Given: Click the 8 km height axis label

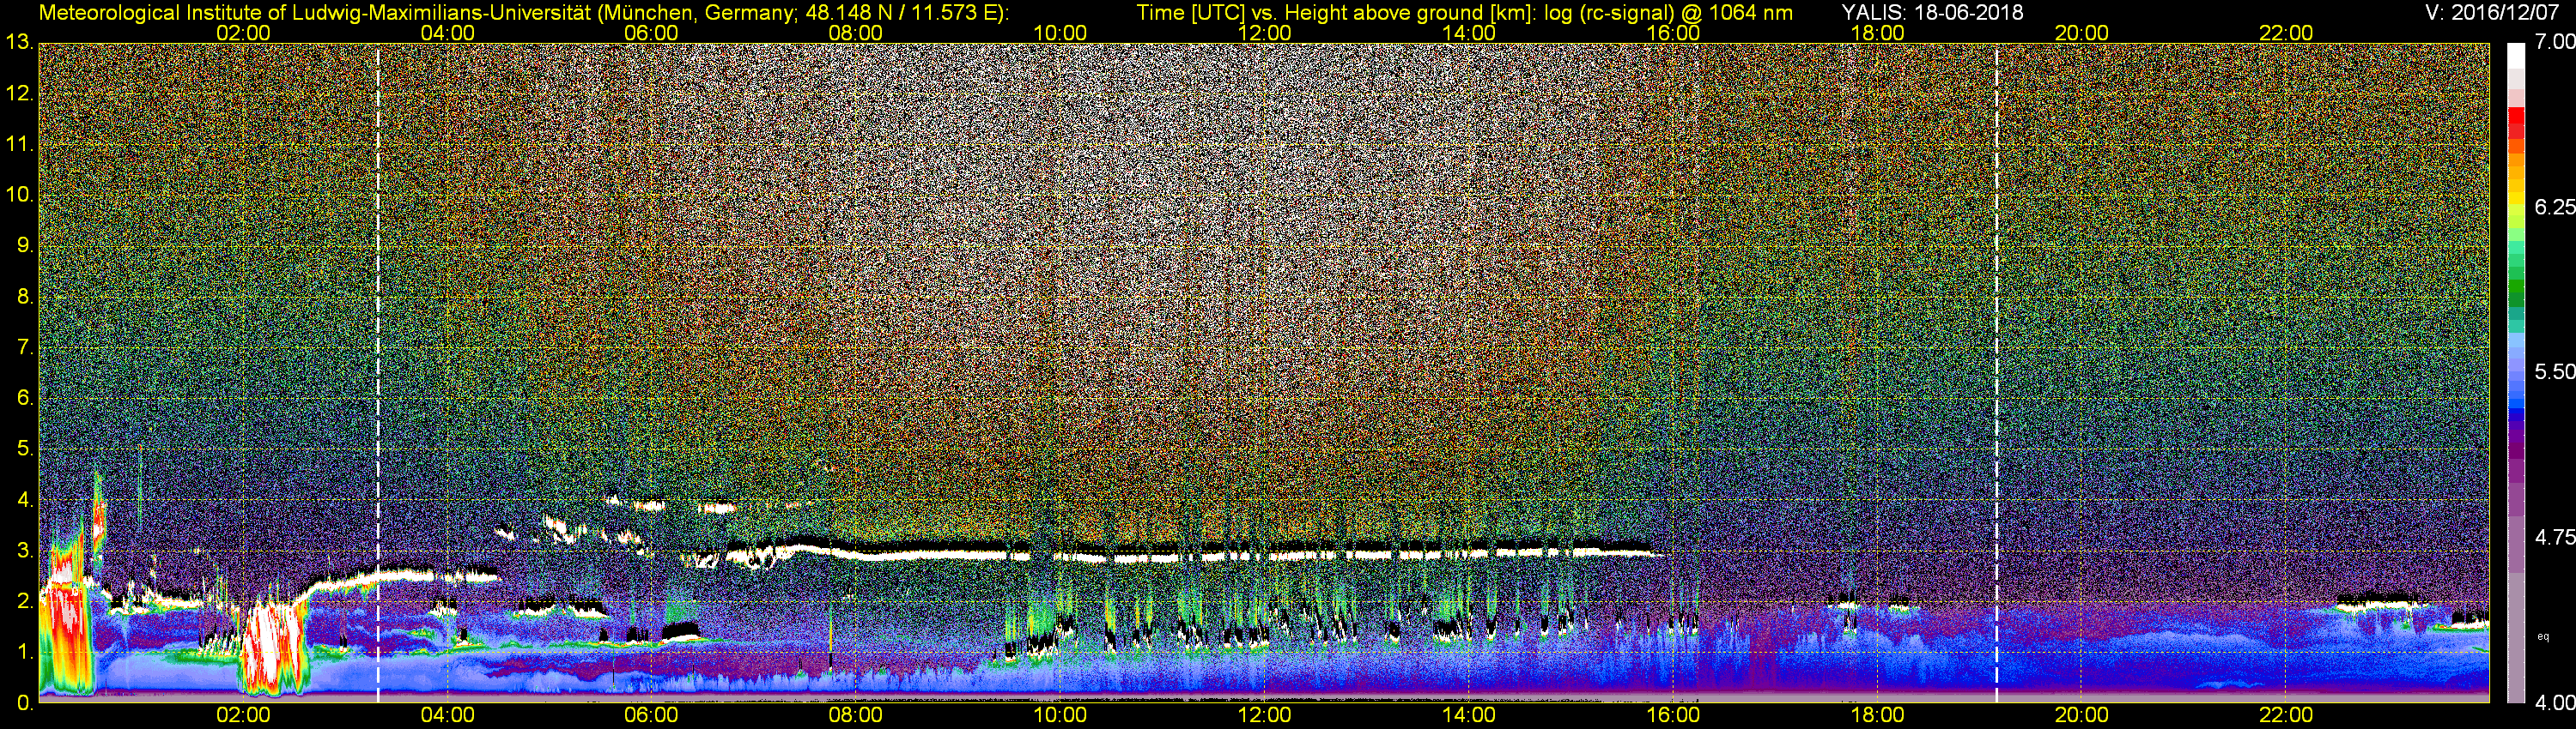Looking at the screenshot, I should 24,297.
